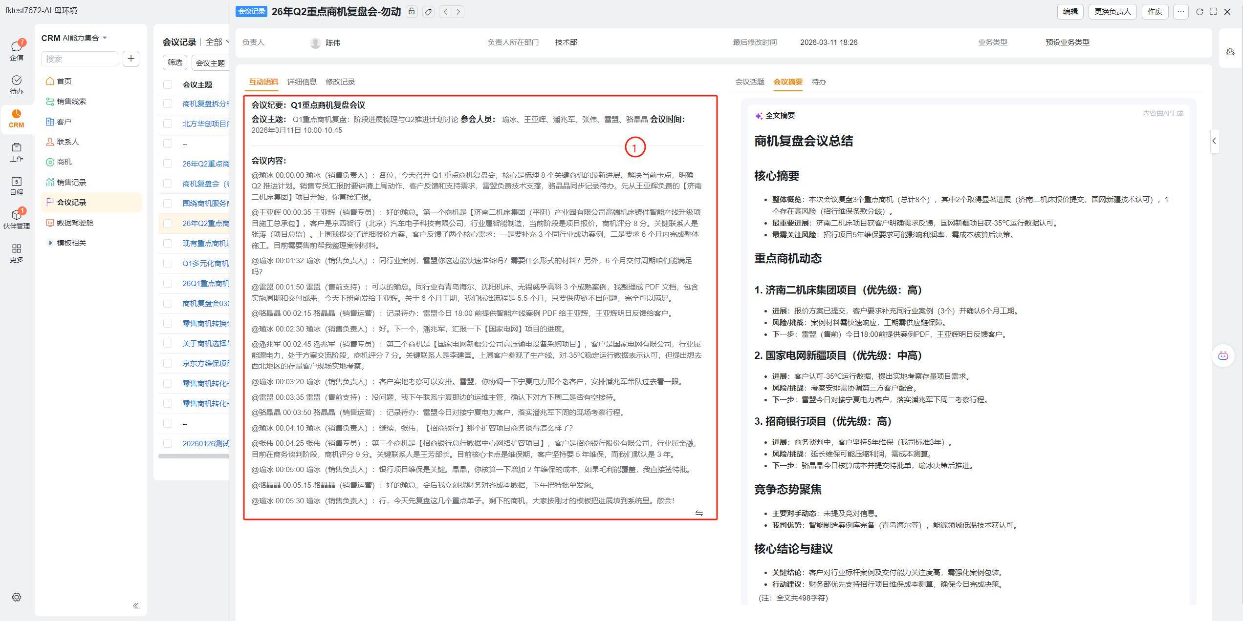The image size is (1243, 621).
Task: Tick the checkbox for the 商机复盘拆分 row
Action: pyautogui.click(x=168, y=103)
